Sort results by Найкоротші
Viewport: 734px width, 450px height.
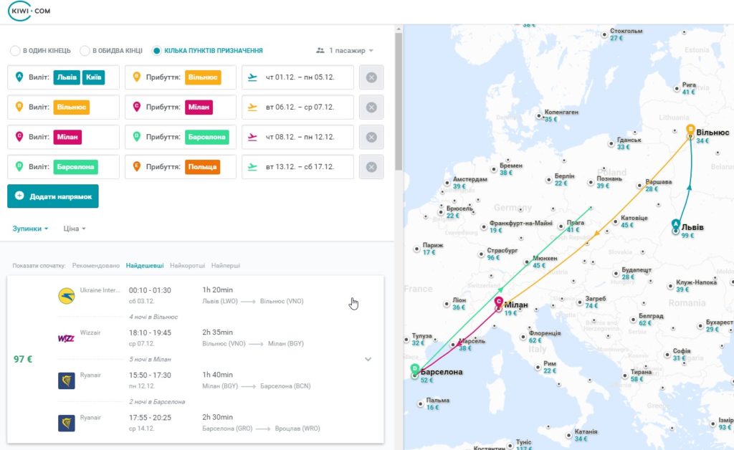(x=187, y=266)
